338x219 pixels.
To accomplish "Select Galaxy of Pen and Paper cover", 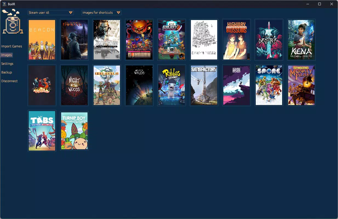I will point(172,40).
